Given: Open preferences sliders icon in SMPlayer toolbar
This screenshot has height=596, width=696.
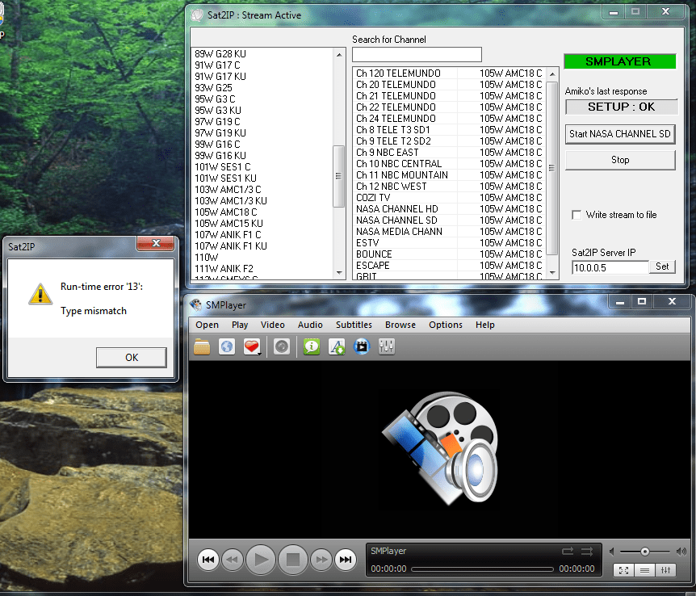Looking at the screenshot, I should coord(387,346).
